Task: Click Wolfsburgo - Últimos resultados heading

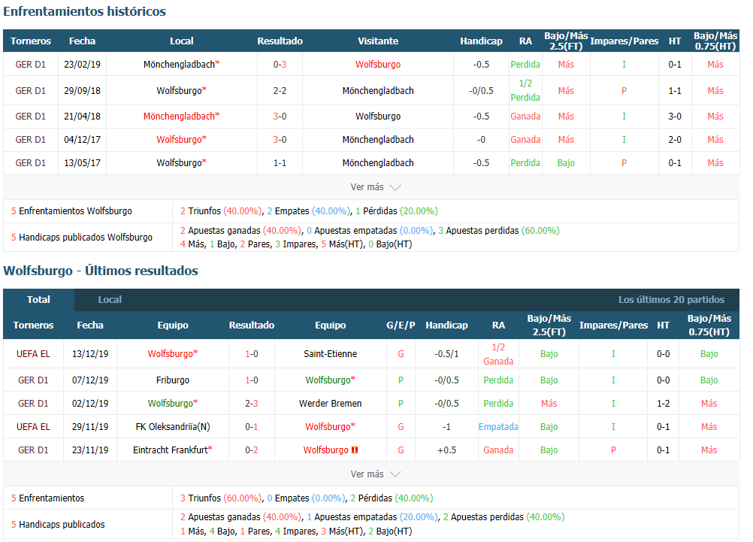Action: coord(101,271)
